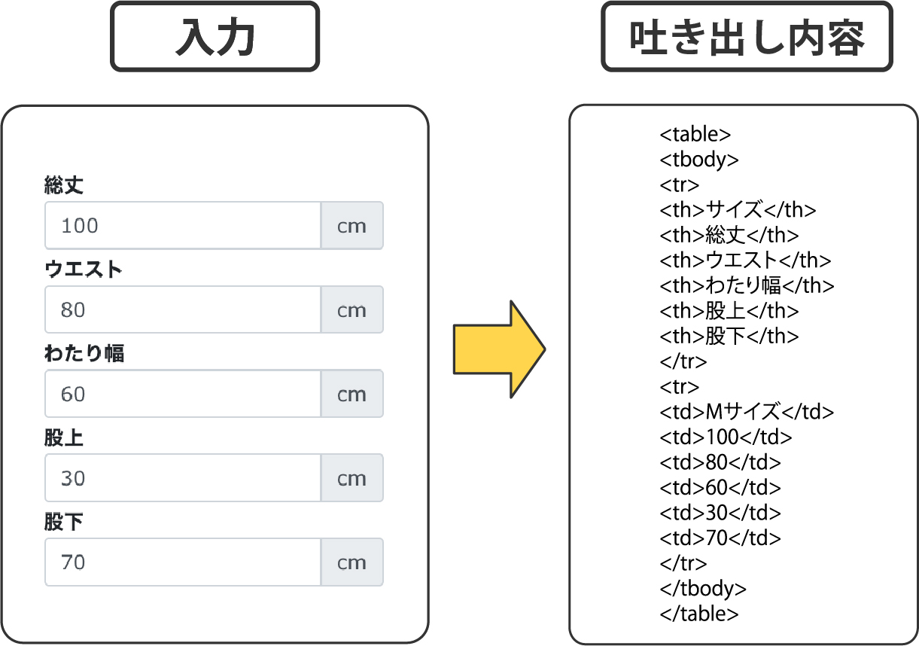Viewport: 919px width, 646px height.
Task: Click the closing </table> tag line
Action: 699,613
